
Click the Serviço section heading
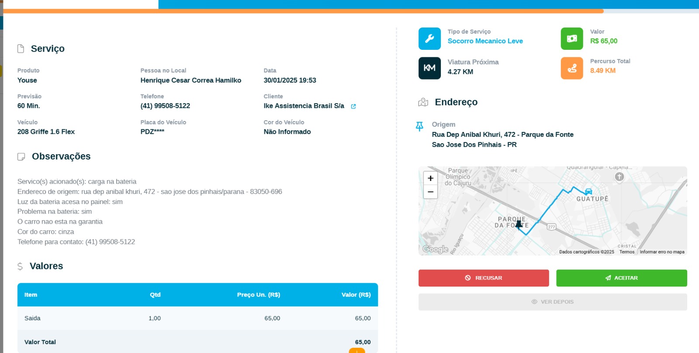coord(48,48)
